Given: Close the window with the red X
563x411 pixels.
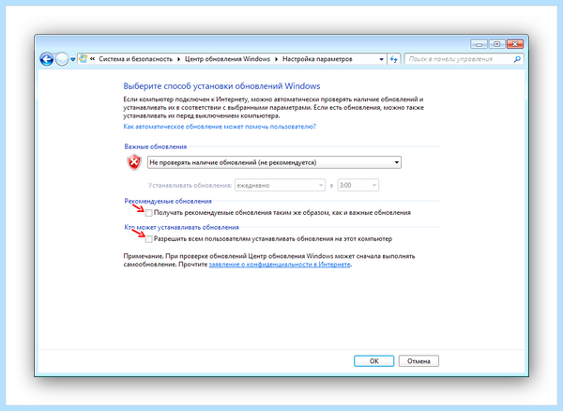Looking at the screenshot, I should pyautogui.click(x=515, y=44).
